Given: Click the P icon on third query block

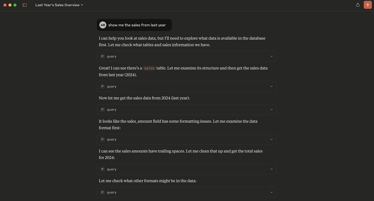Looking at the screenshot, I should [102, 110].
